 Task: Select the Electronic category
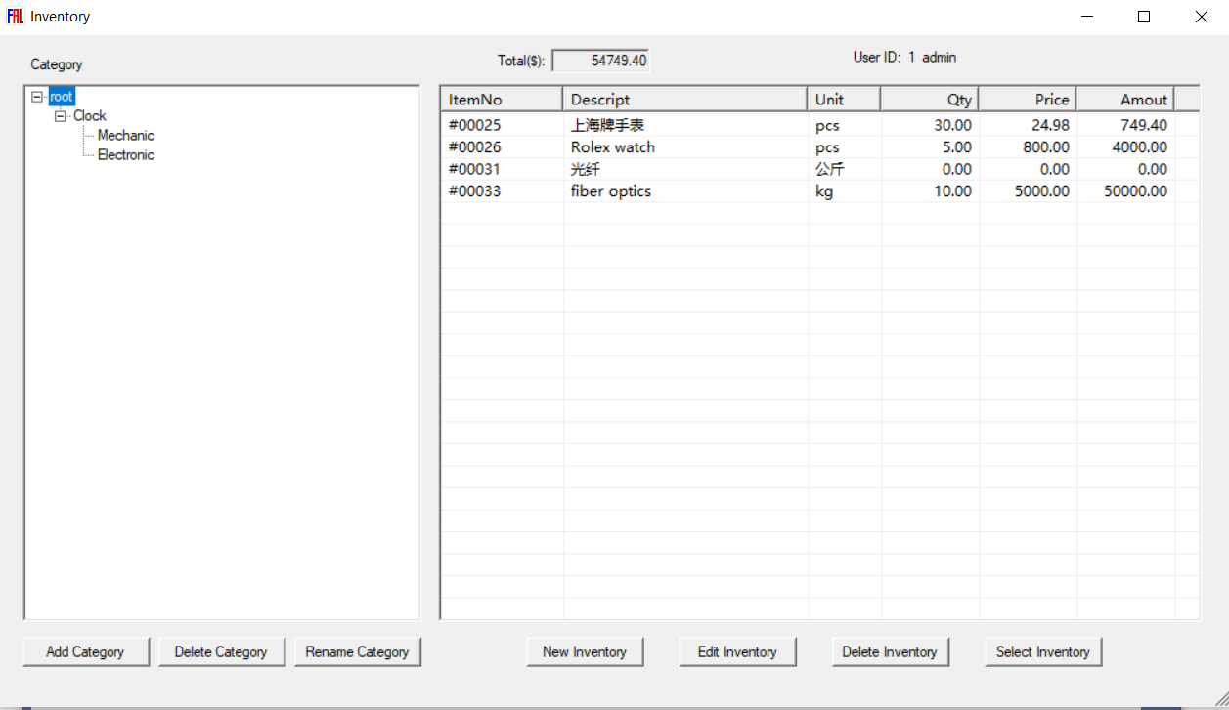tap(125, 155)
